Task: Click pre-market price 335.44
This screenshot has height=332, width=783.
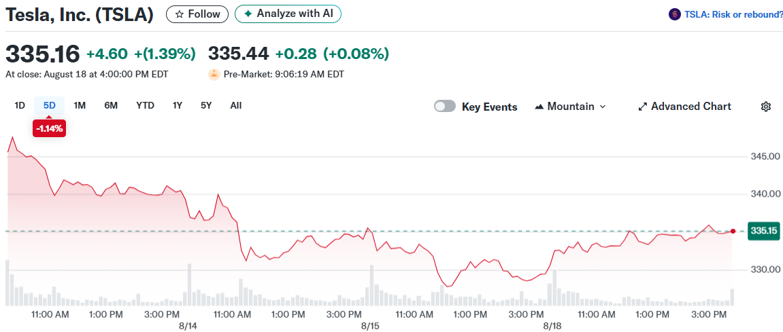Action: [x=238, y=54]
